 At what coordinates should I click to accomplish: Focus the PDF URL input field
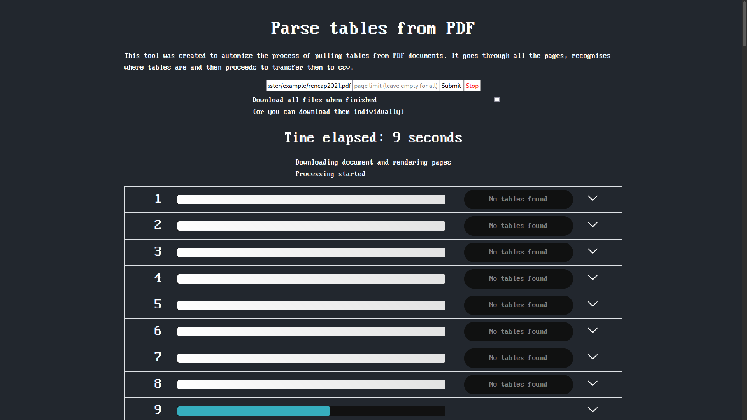click(309, 86)
